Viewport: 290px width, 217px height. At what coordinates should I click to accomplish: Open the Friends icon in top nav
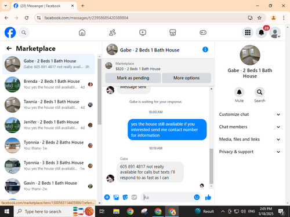113,32
